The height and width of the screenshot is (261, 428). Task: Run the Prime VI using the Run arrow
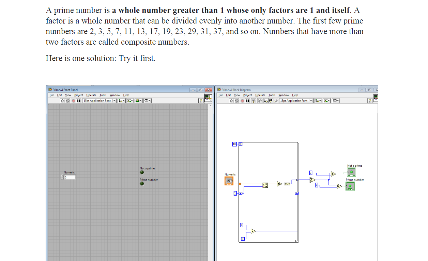(62, 101)
